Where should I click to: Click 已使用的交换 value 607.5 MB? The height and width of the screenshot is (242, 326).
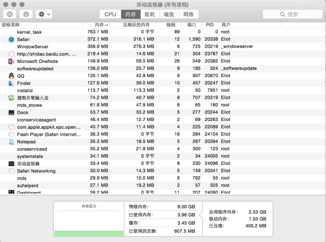tap(185, 231)
